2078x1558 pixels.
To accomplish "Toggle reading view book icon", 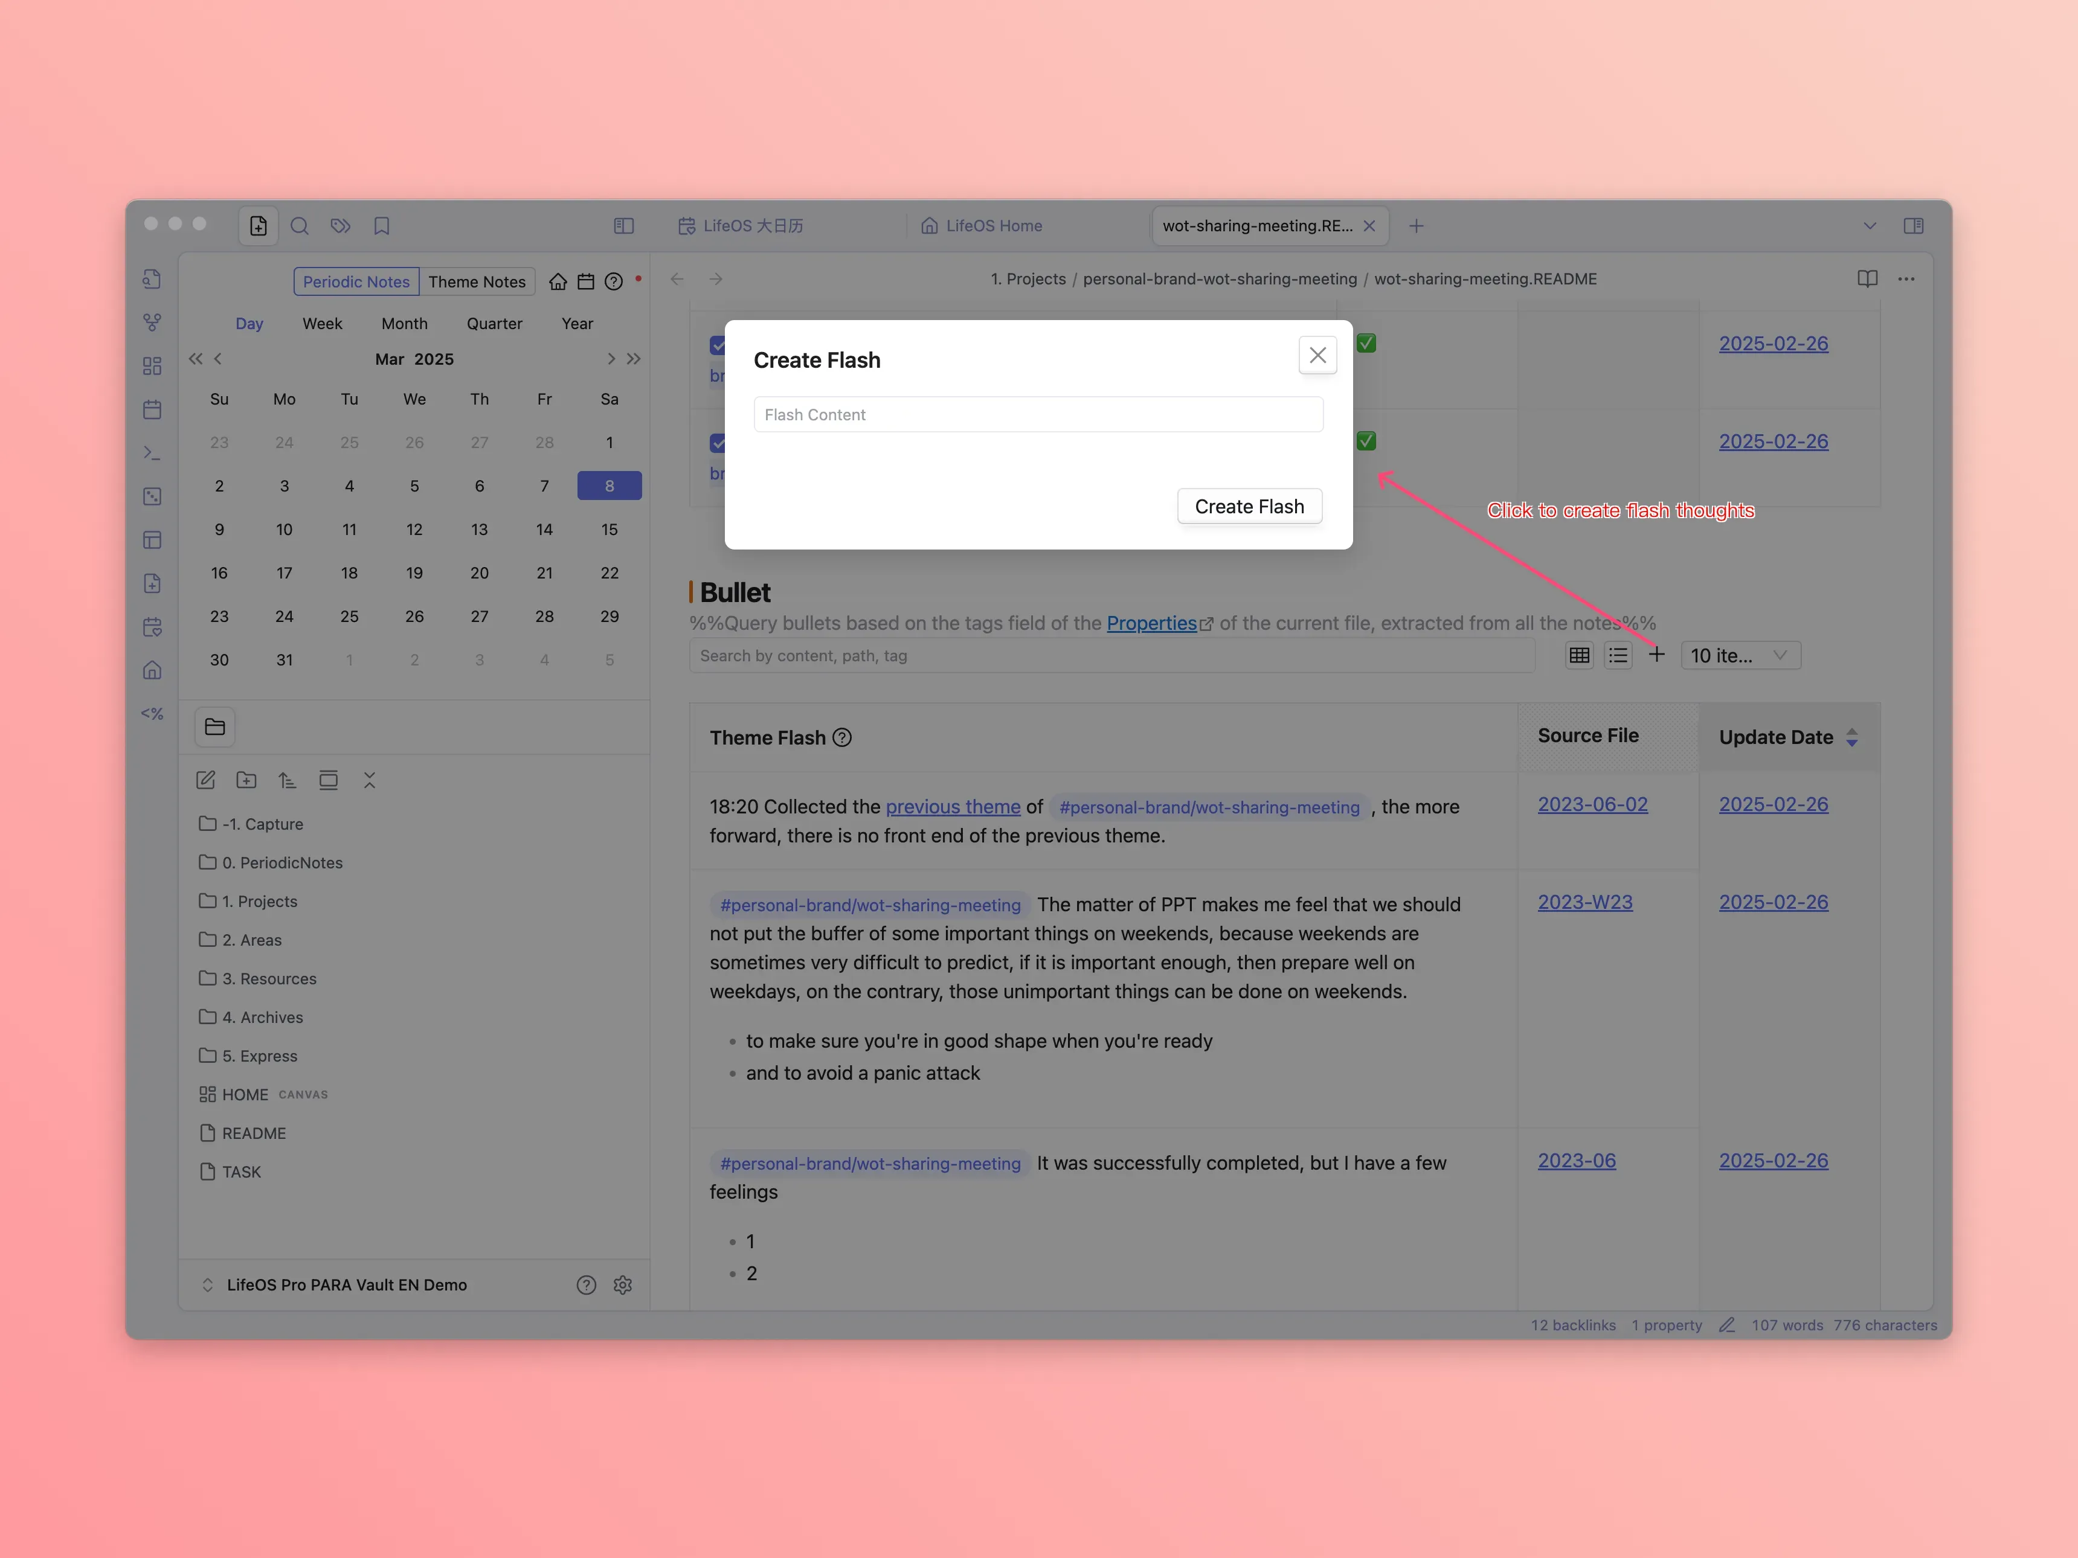I will [x=1867, y=279].
